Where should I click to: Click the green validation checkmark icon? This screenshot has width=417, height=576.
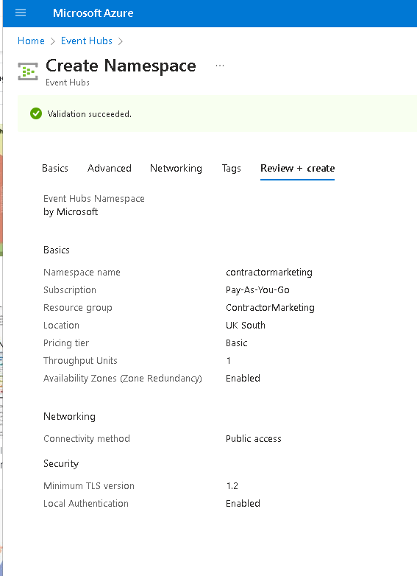coord(36,114)
